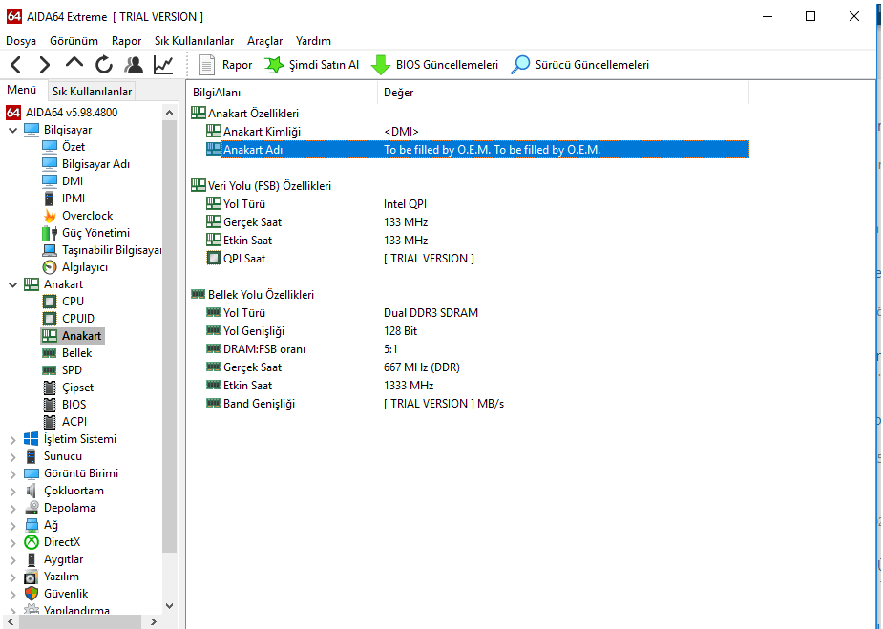Switch to Sık Kullanılanlar sidebar tab
Screen dimensions: 883x629
pos(92,92)
